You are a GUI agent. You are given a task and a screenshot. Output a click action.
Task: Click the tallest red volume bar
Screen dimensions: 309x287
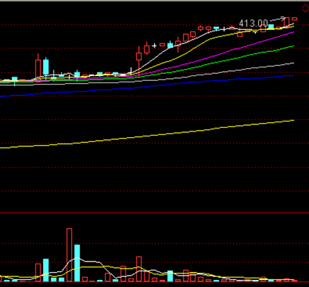(x=69, y=255)
